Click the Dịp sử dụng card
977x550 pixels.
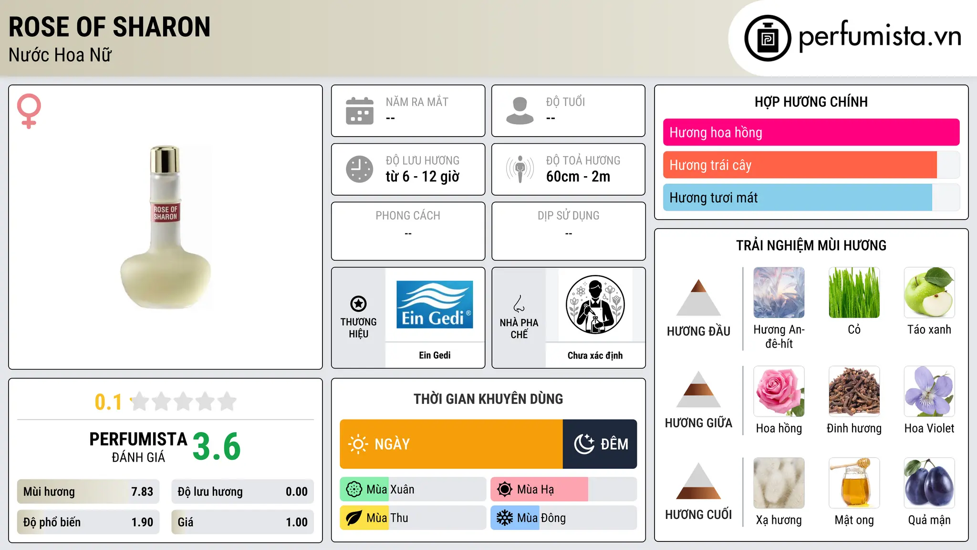point(568,231)
